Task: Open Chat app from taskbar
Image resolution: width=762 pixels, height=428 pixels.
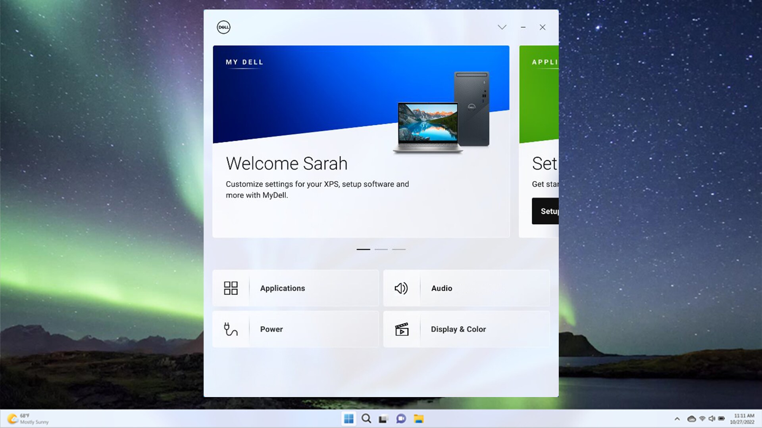Action: tap(401, 418)
